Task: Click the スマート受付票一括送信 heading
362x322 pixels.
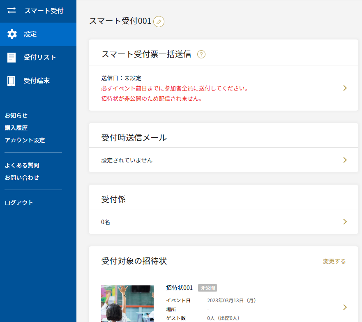Action: click(146, 54)
